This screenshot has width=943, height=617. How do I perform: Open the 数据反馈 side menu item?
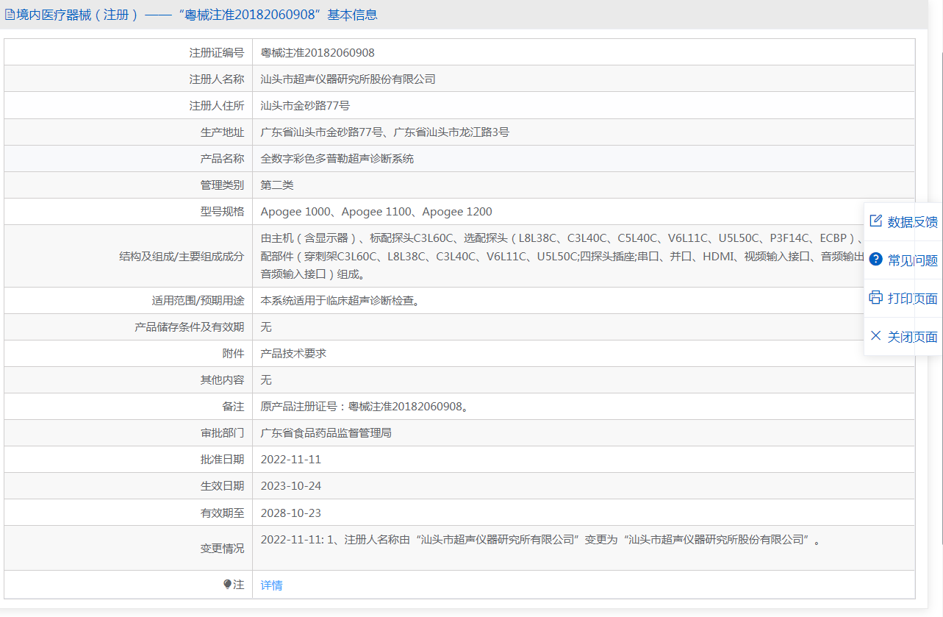912,222
